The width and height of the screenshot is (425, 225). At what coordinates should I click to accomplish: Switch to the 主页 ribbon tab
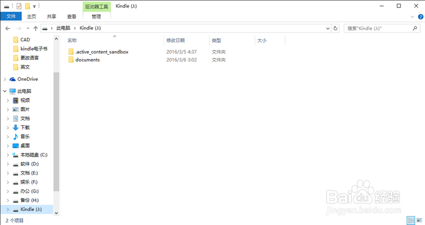[x=31, y=16]
